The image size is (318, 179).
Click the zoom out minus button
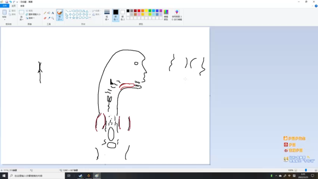coord(296,170)
